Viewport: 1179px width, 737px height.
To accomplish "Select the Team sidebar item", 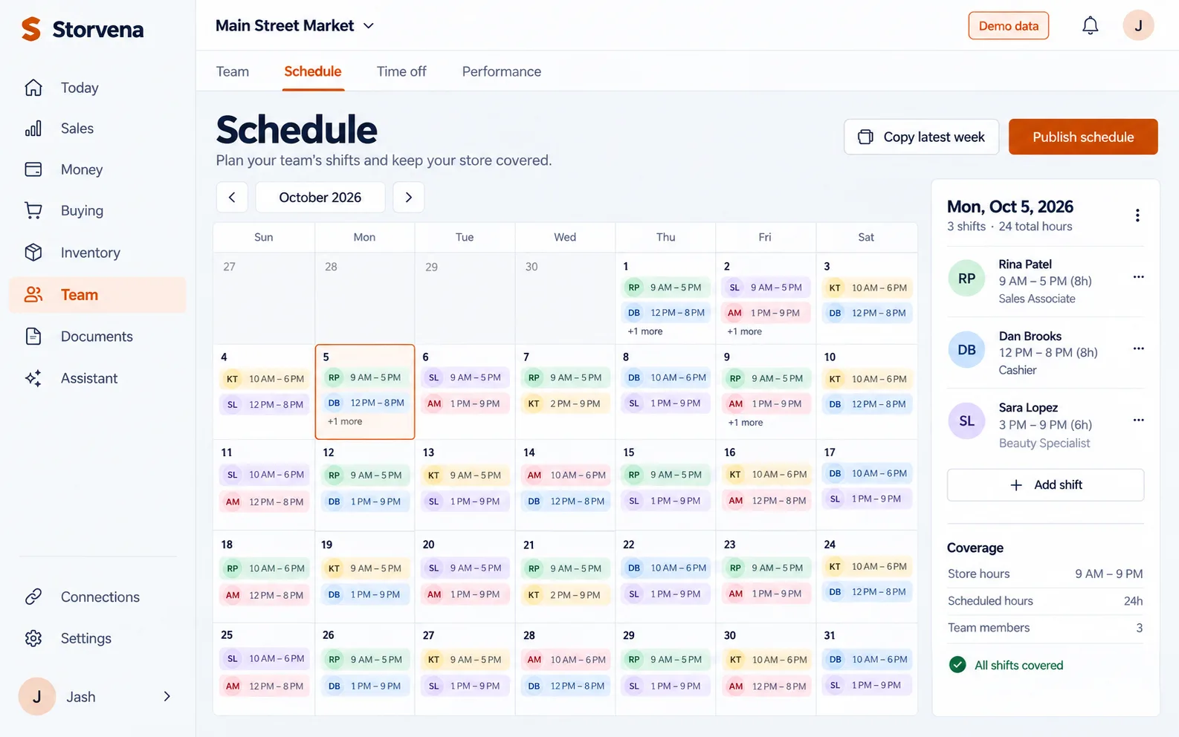I will [x=97, y=295].
